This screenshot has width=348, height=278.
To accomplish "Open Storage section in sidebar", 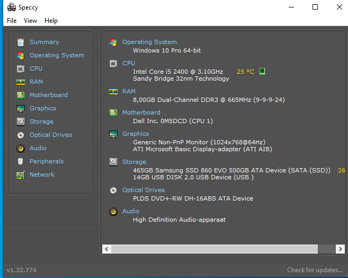I will coord(41,121).
